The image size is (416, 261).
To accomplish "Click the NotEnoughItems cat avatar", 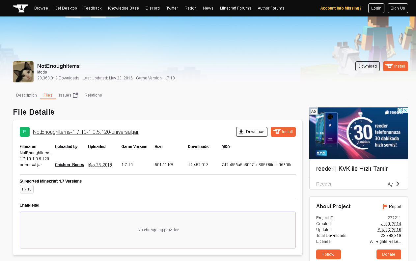I will (23, 72).
